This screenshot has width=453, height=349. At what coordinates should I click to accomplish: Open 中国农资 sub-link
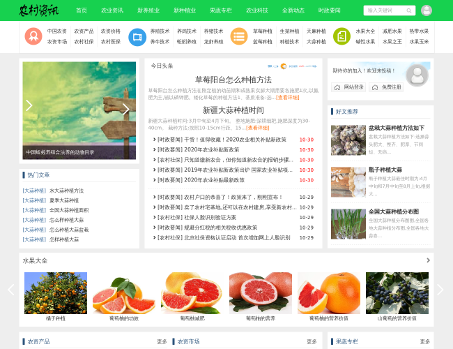click(57, 31)
